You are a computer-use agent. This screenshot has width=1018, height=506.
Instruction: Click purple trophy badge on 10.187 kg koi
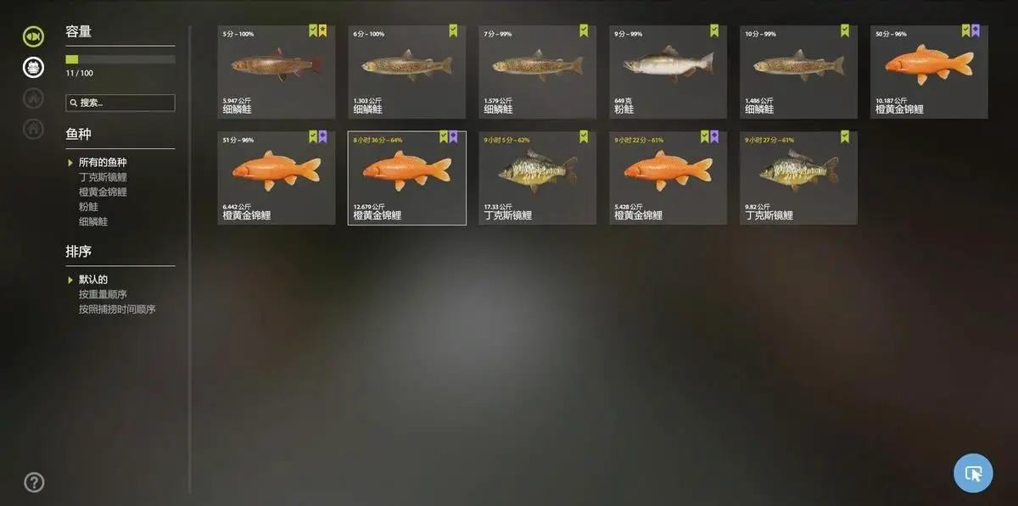[x=976, y=31]
